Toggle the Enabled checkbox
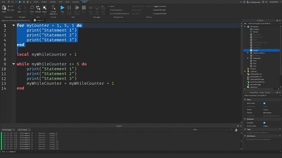Screen dimensions: 282x158 coord(264,123)
